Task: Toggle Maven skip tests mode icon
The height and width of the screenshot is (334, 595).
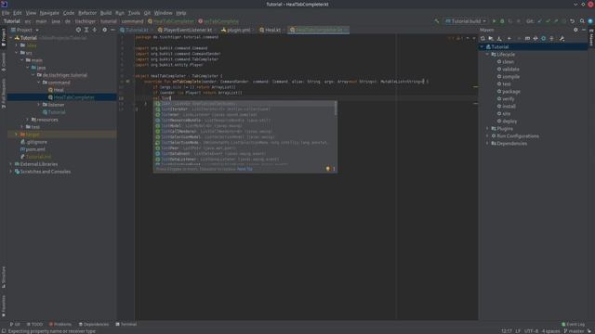Action: click(x=543, y=39)
